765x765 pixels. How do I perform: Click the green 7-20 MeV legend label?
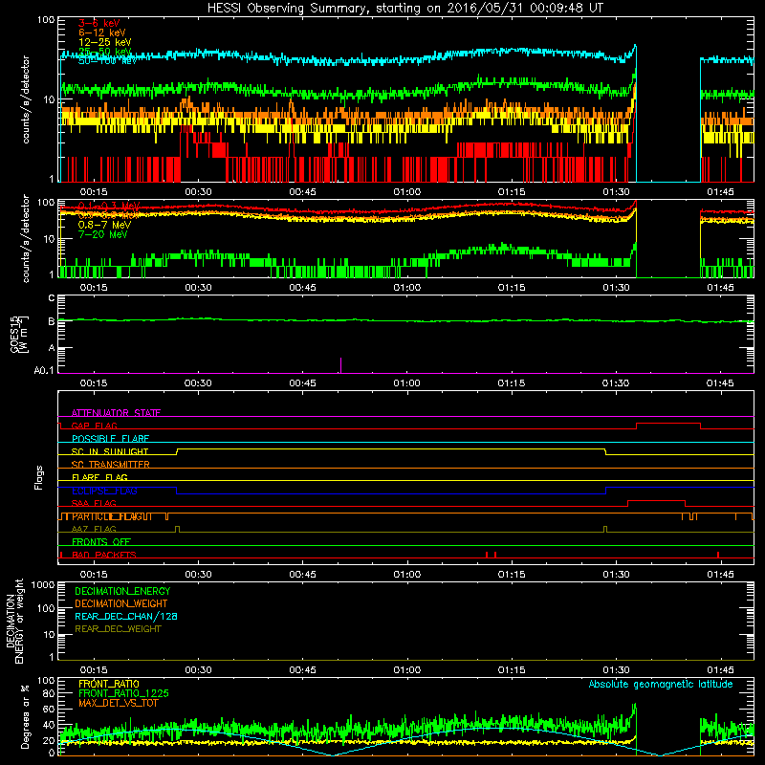pyautogui.click(x=102, y=234)
